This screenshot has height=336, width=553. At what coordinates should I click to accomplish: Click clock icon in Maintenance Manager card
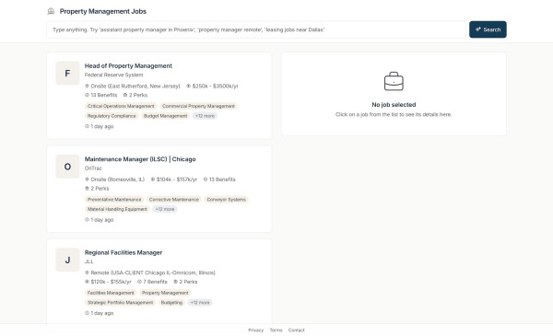(x=88, y=219)
